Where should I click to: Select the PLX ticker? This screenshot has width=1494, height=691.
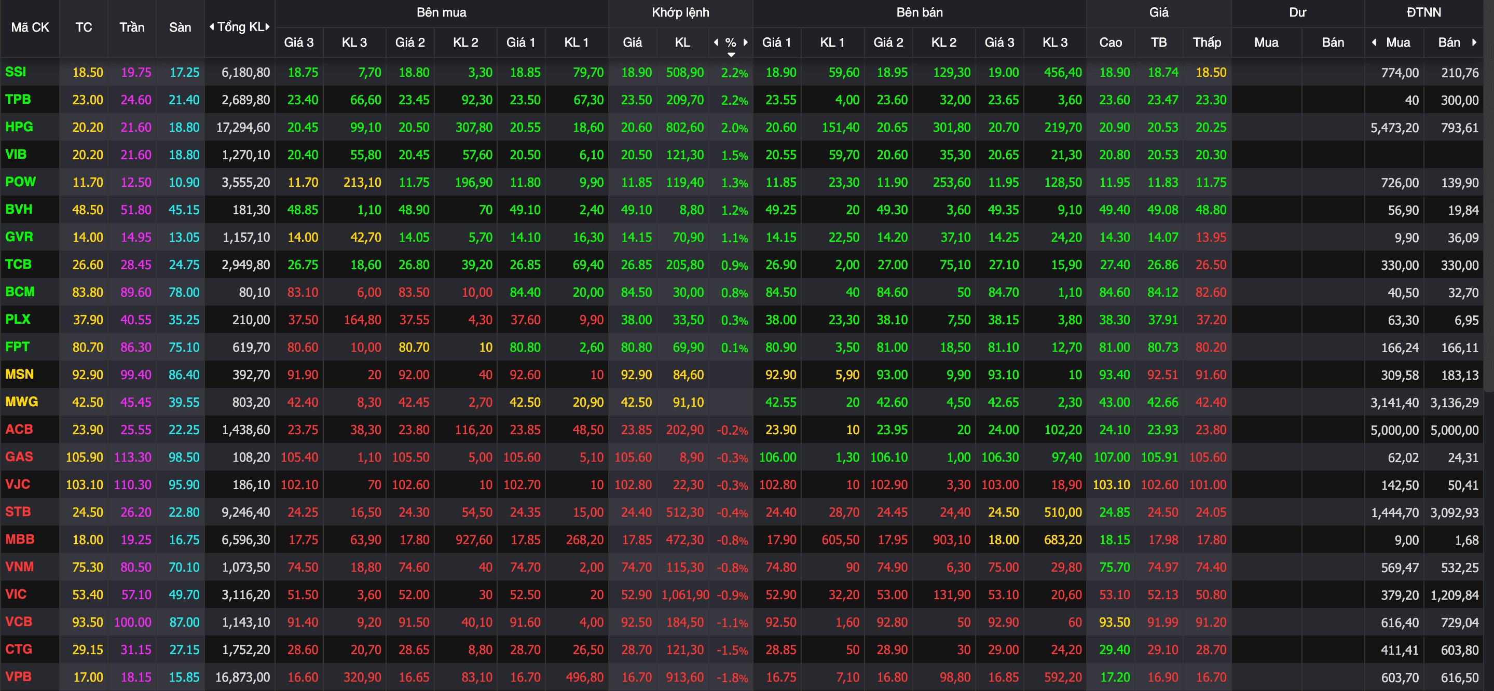(18, 319)
